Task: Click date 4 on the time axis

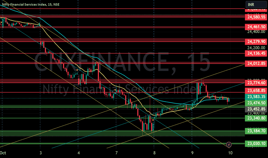Action: click(x=79, y=153)
